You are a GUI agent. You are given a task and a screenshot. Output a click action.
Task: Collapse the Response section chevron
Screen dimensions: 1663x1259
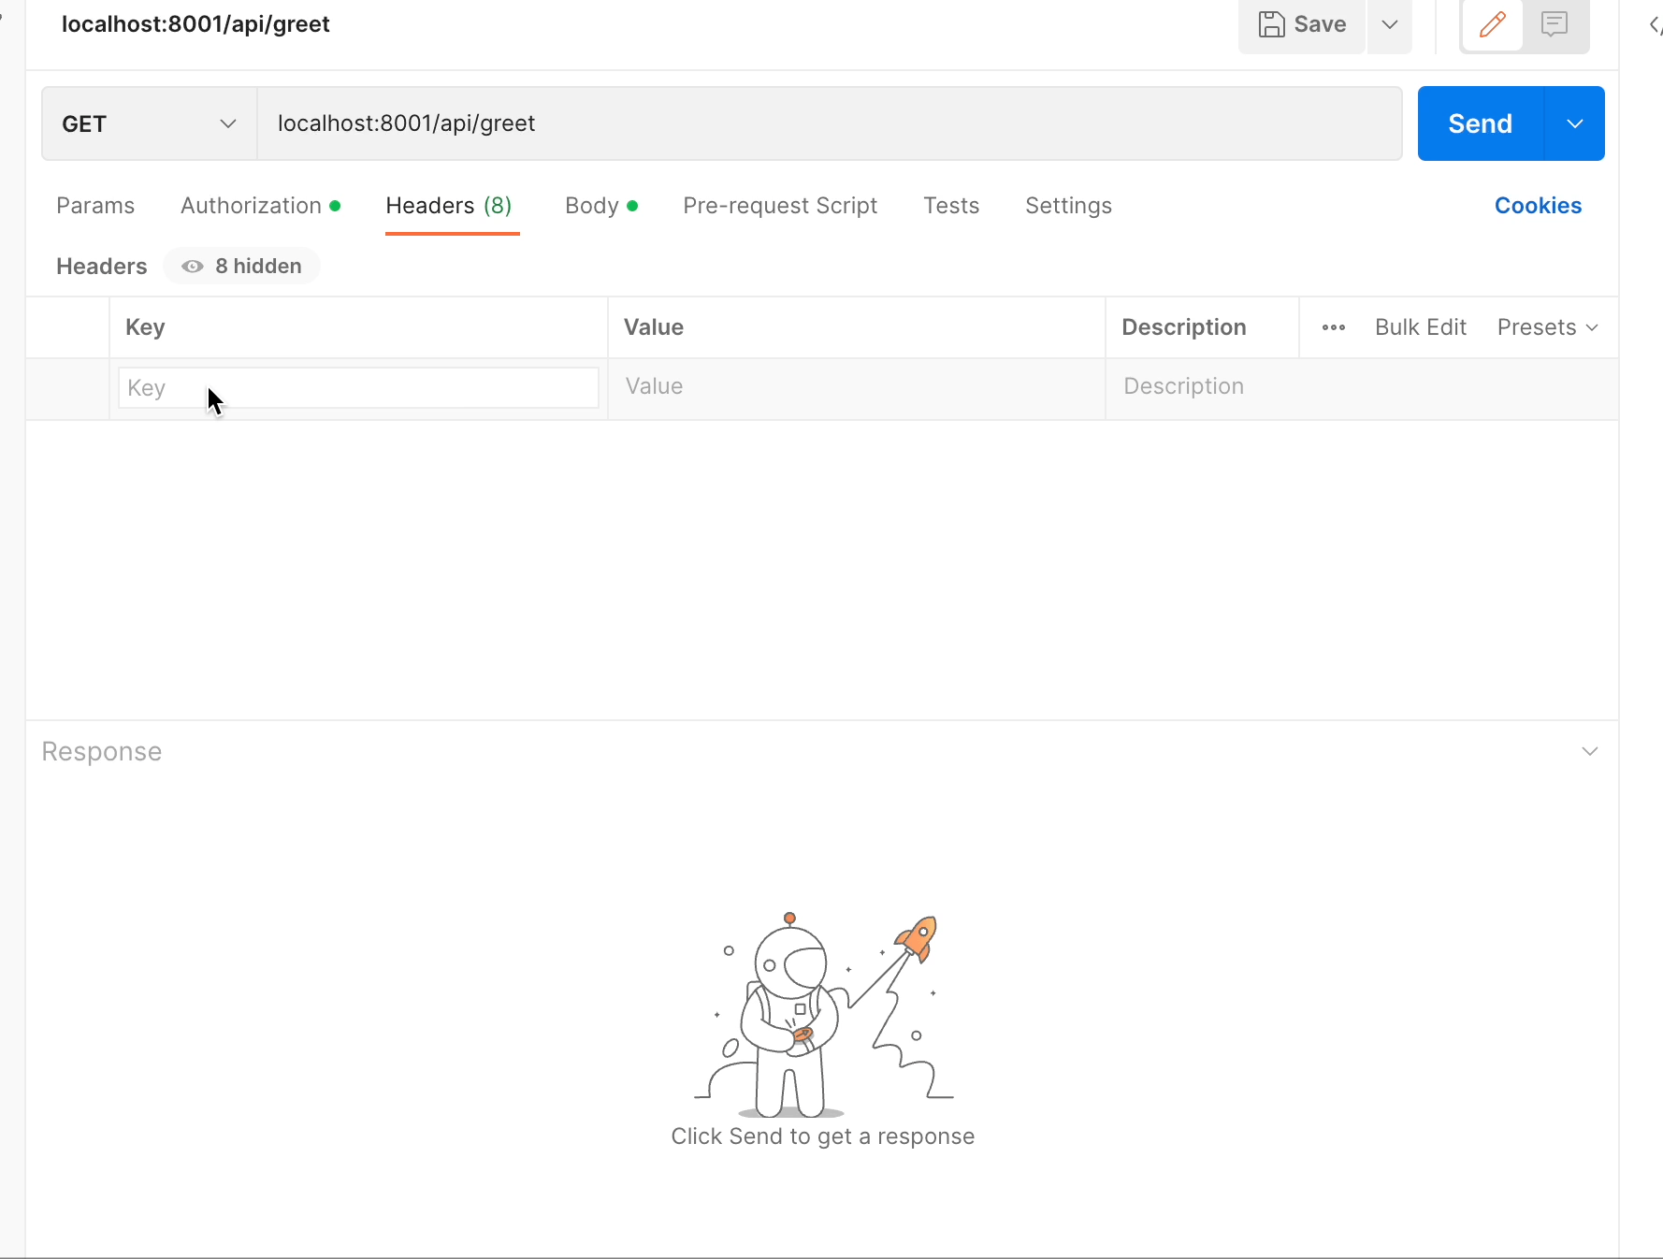point(1590,751)
